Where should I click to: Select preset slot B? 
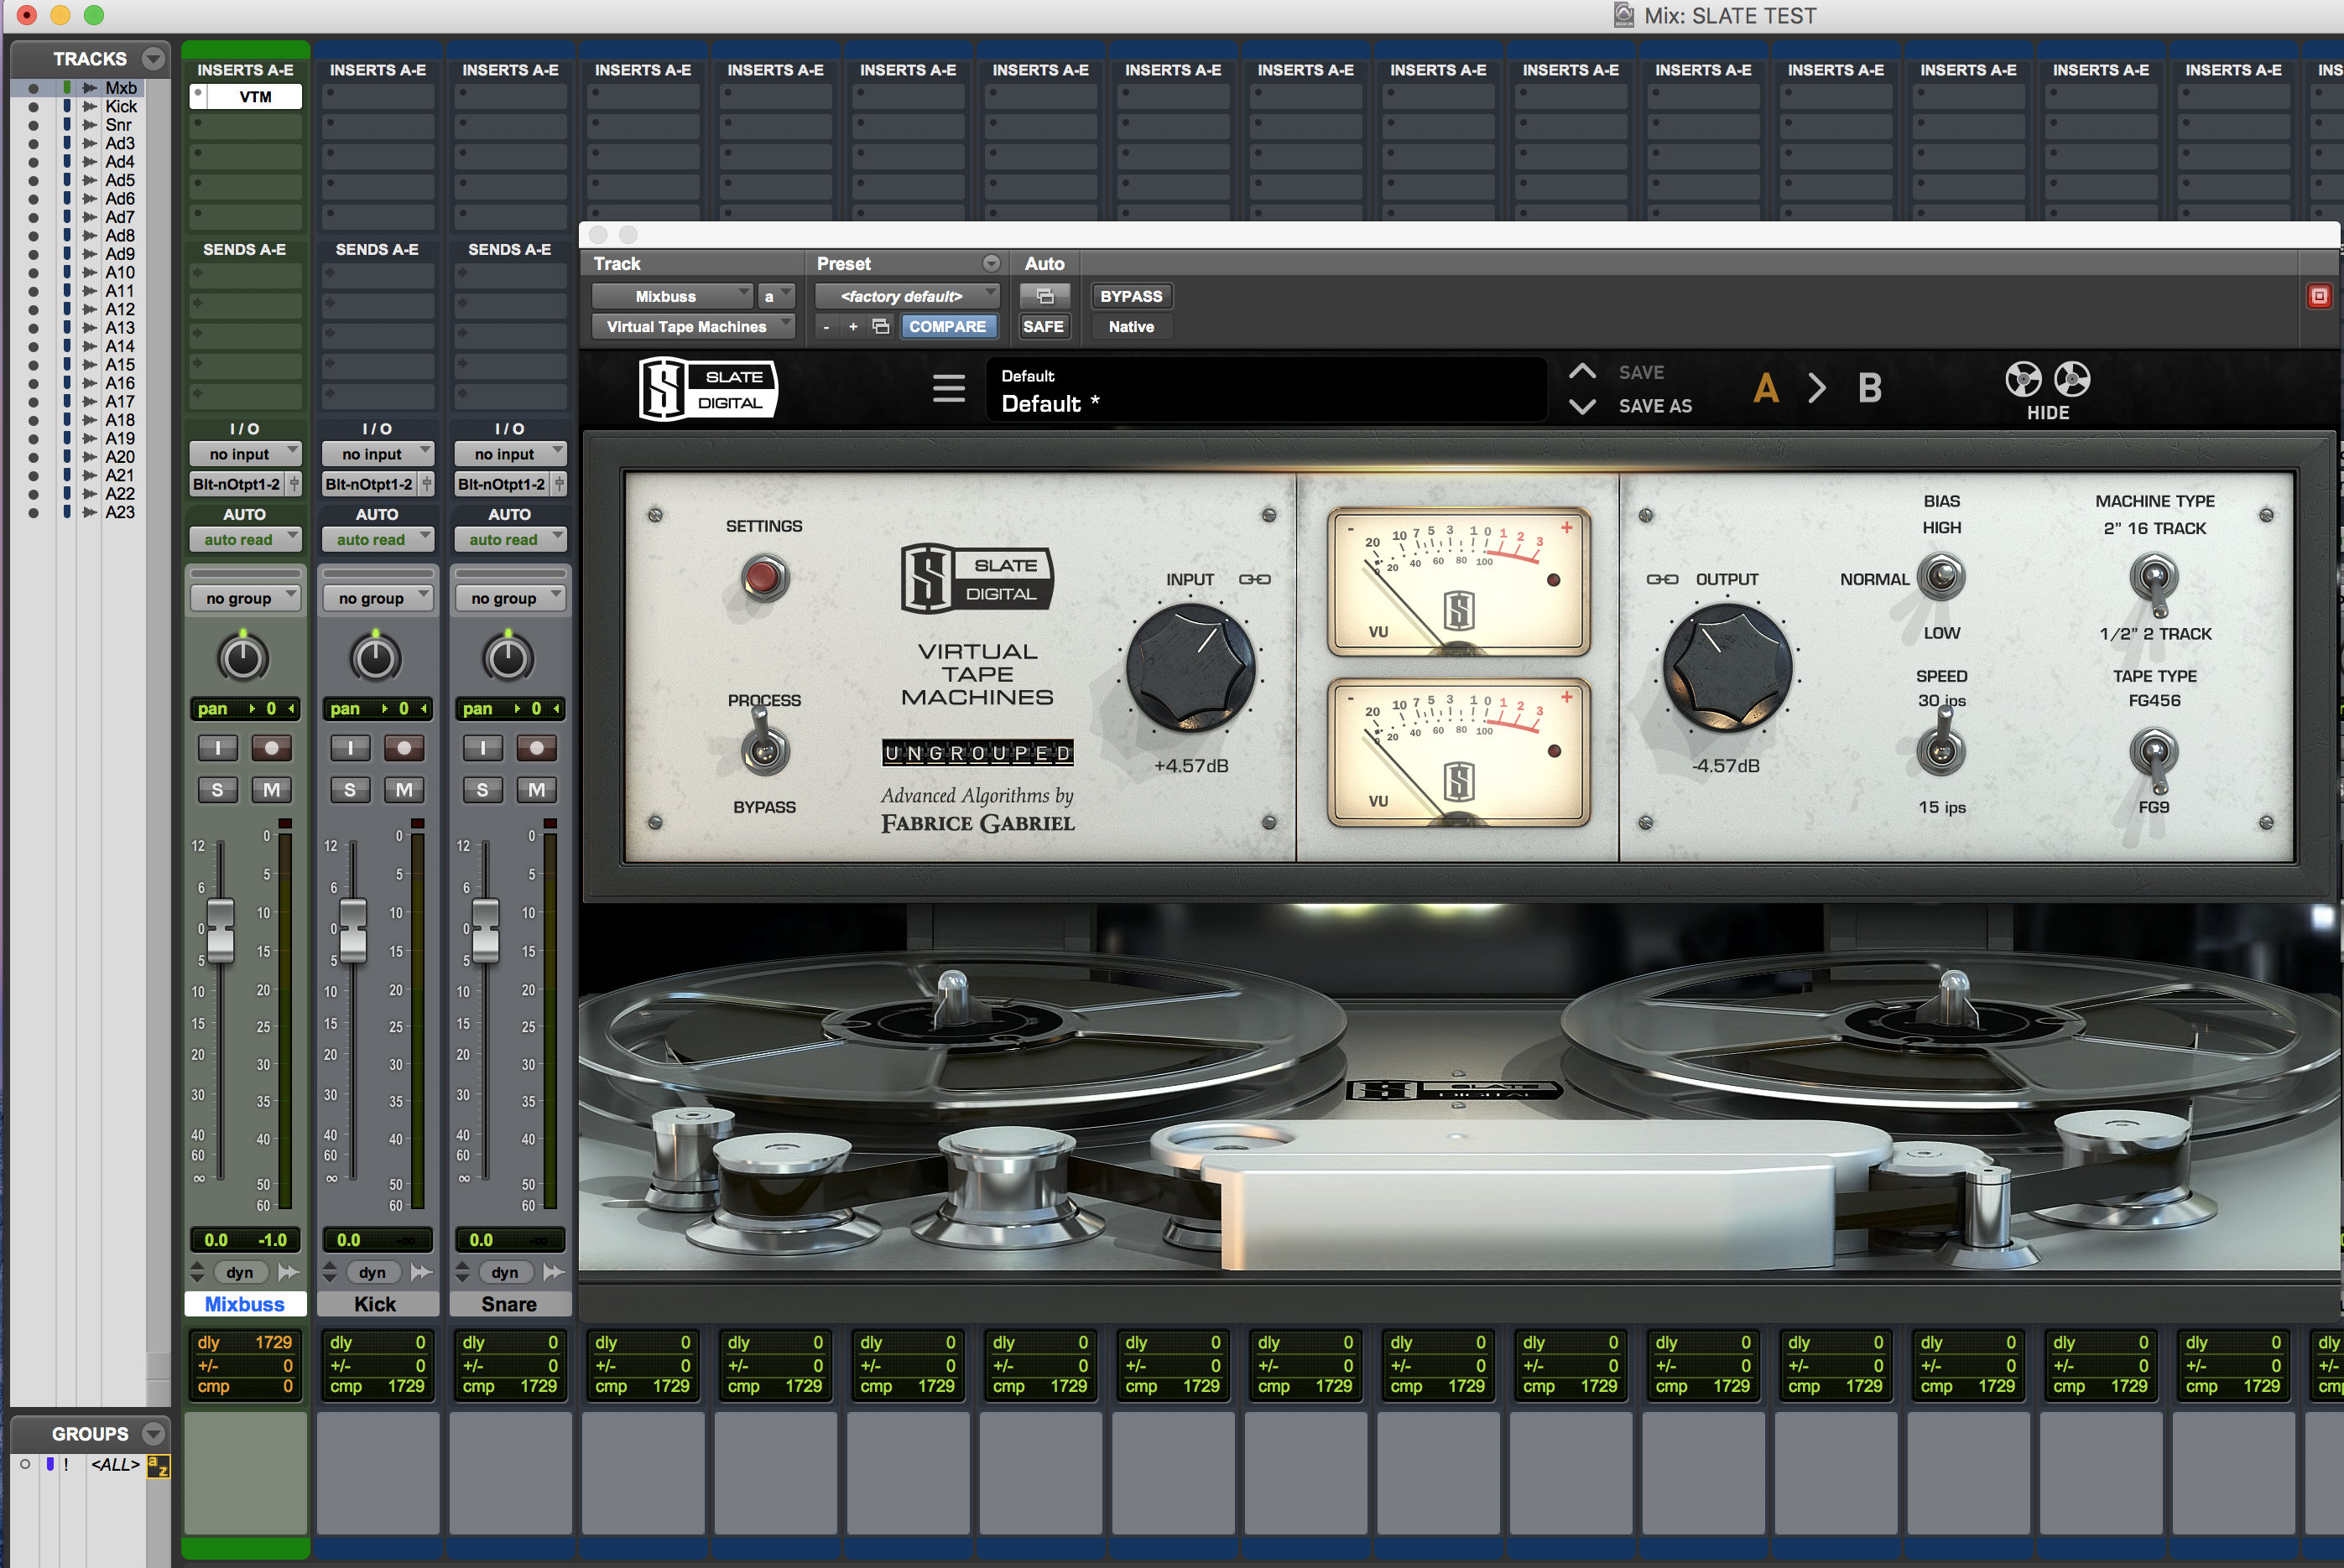pyautogui.click(x=1869, y=388)
